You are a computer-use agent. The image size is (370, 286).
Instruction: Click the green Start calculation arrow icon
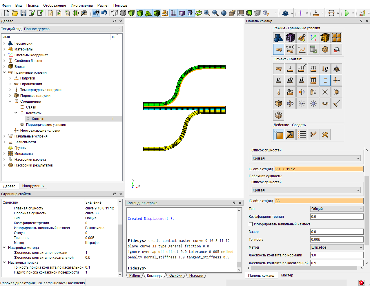click(347, 13)
